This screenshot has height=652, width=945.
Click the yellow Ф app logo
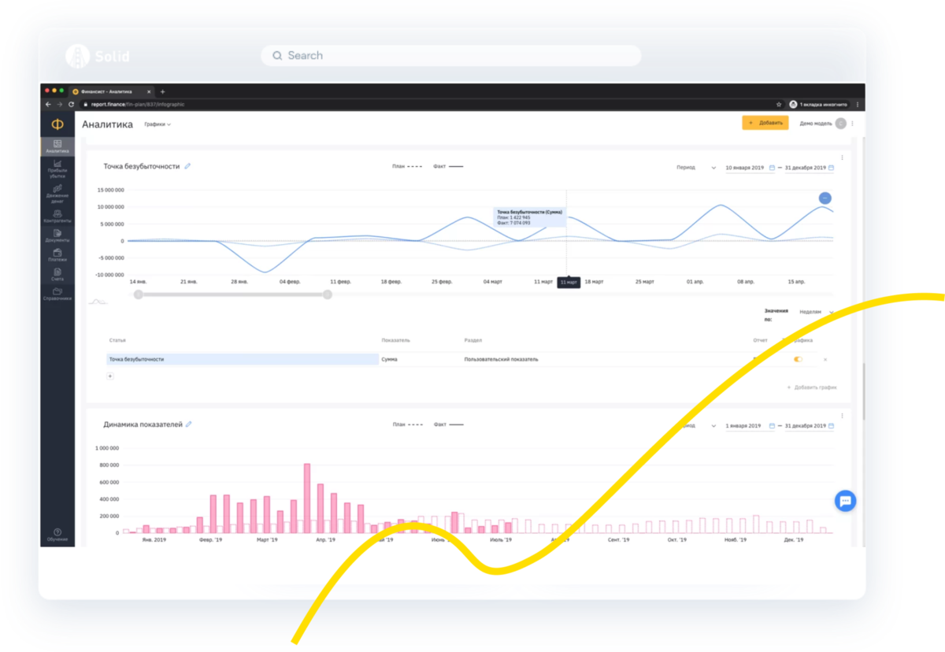pos(57,124)
